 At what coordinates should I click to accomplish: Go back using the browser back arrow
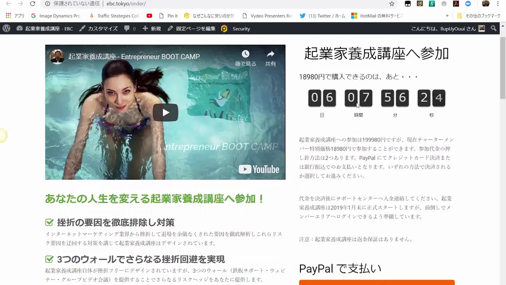[x=8, y=4]
